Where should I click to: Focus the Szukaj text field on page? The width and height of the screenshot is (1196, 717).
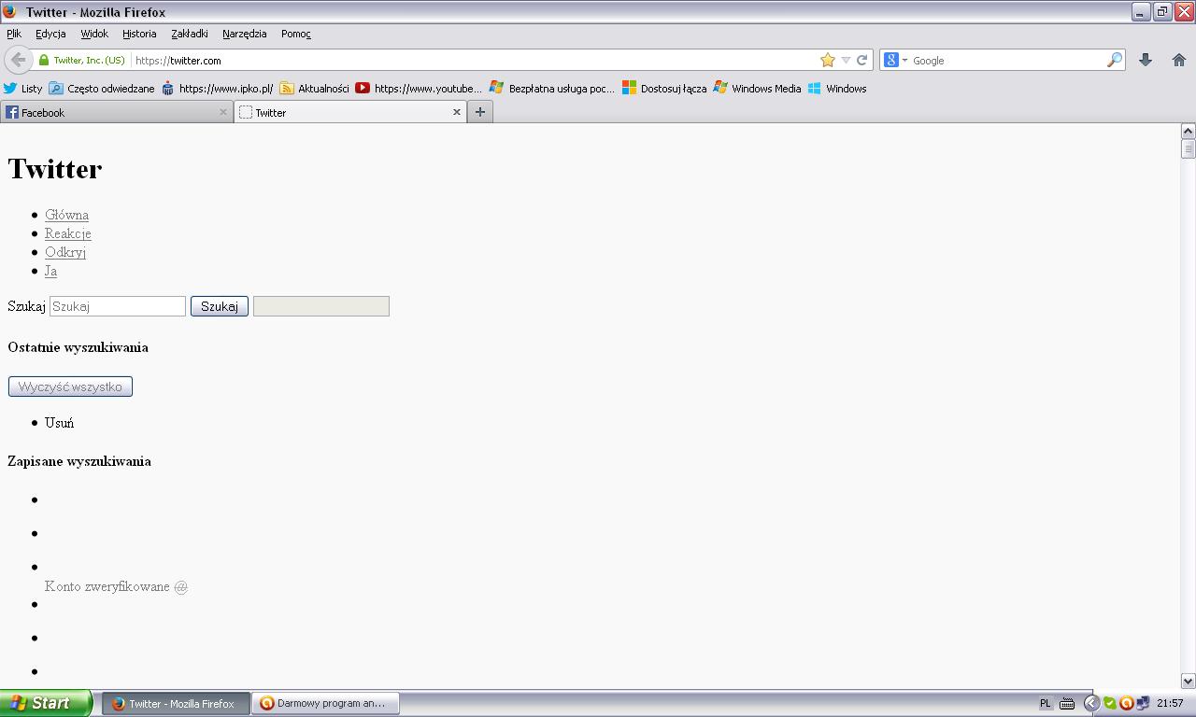118,306
